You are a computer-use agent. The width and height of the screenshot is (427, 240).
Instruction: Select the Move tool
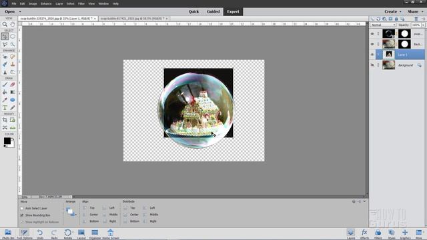click(x=5, y=36)
